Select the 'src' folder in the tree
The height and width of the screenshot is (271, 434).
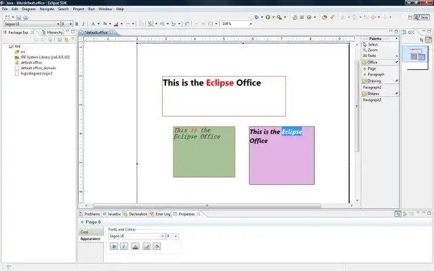point(20,51)
